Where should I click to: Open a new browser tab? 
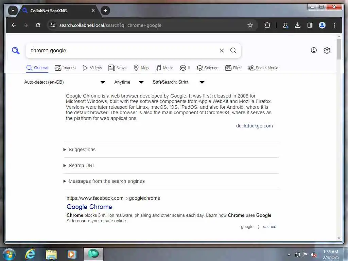pos(105,11)
